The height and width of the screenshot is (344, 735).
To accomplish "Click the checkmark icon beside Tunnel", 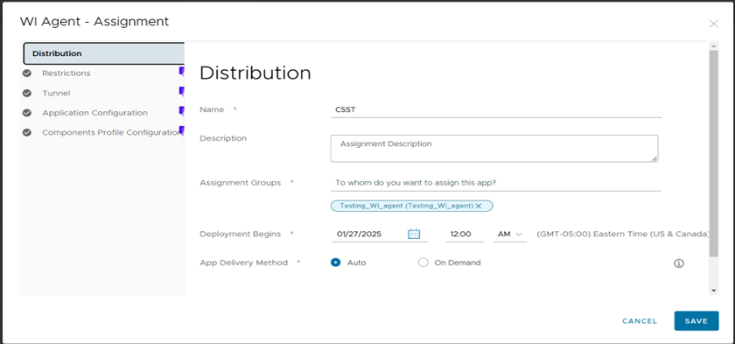I will click(x=27, y=94).
